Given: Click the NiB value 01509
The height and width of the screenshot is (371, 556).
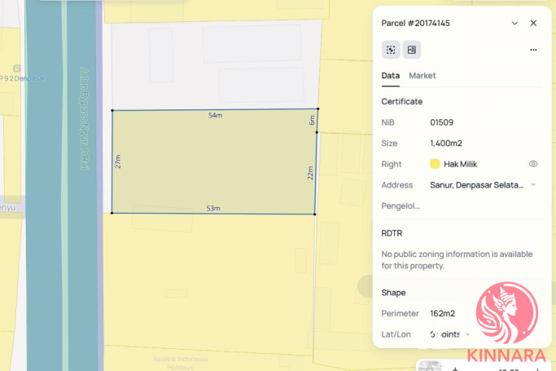Looking at the screenshot, I should 441,122.
